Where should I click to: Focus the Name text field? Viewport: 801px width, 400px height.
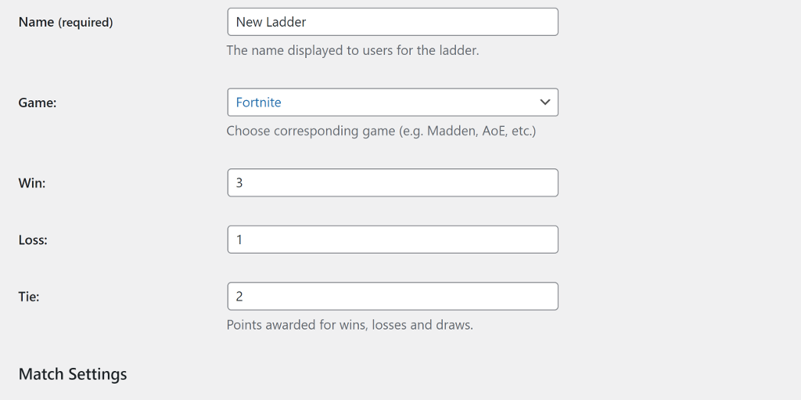393,22
